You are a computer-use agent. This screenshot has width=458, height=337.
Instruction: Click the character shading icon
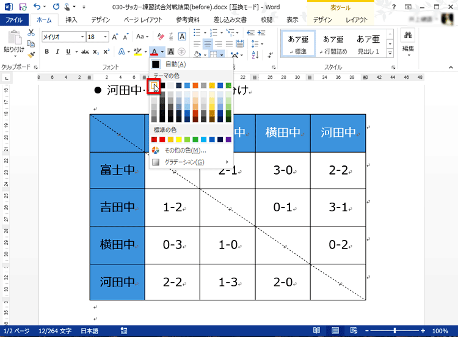(x=171, y=52)
